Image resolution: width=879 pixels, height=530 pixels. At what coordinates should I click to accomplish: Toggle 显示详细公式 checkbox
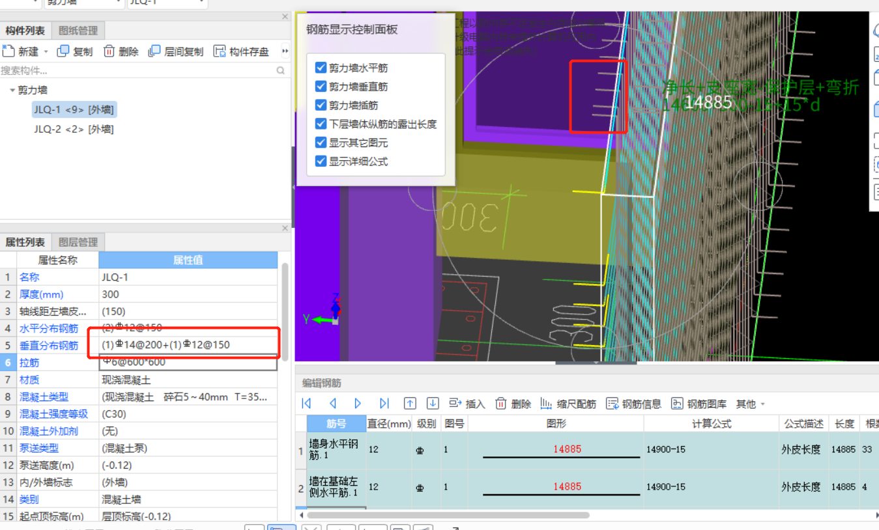[321, 161]
